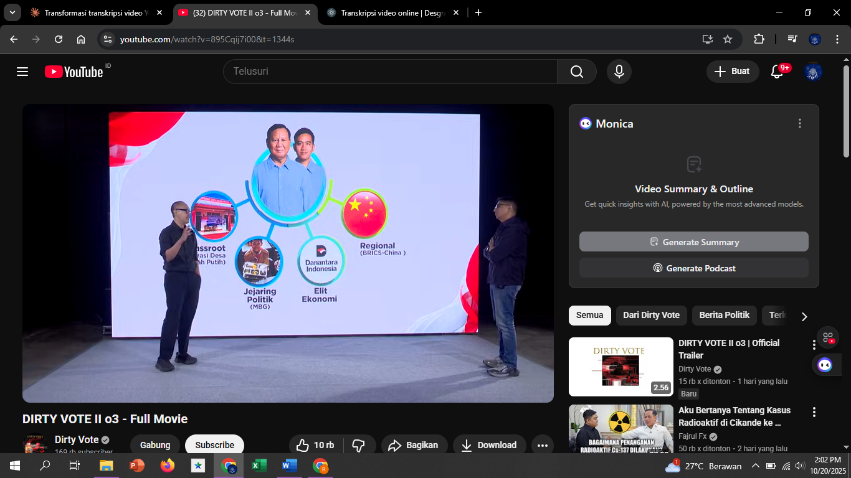The height and width of the screenshot is (478, 851).
Task: Open the radioaktif Cikande video thumbnail
Action: (620, 429)
